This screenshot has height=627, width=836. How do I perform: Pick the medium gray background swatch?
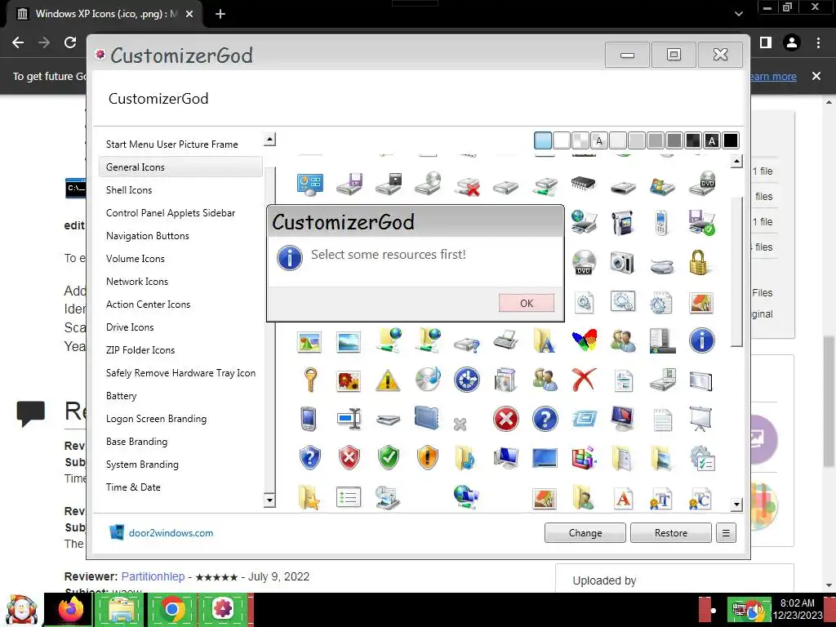coord(656,140)
